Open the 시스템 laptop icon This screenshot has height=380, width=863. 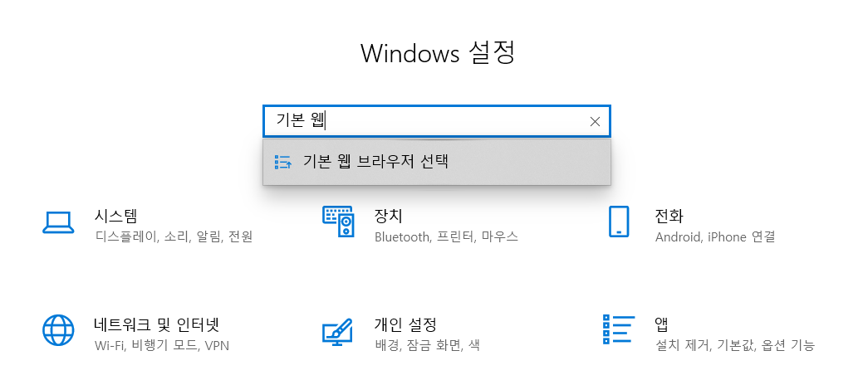[58, 222]
